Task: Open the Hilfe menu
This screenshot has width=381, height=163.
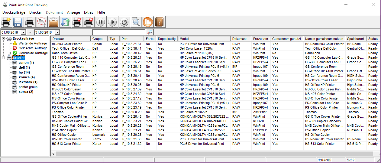Action: coord(101,12)
